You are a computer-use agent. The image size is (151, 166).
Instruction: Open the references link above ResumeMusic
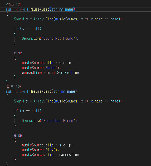click(14, 87)
